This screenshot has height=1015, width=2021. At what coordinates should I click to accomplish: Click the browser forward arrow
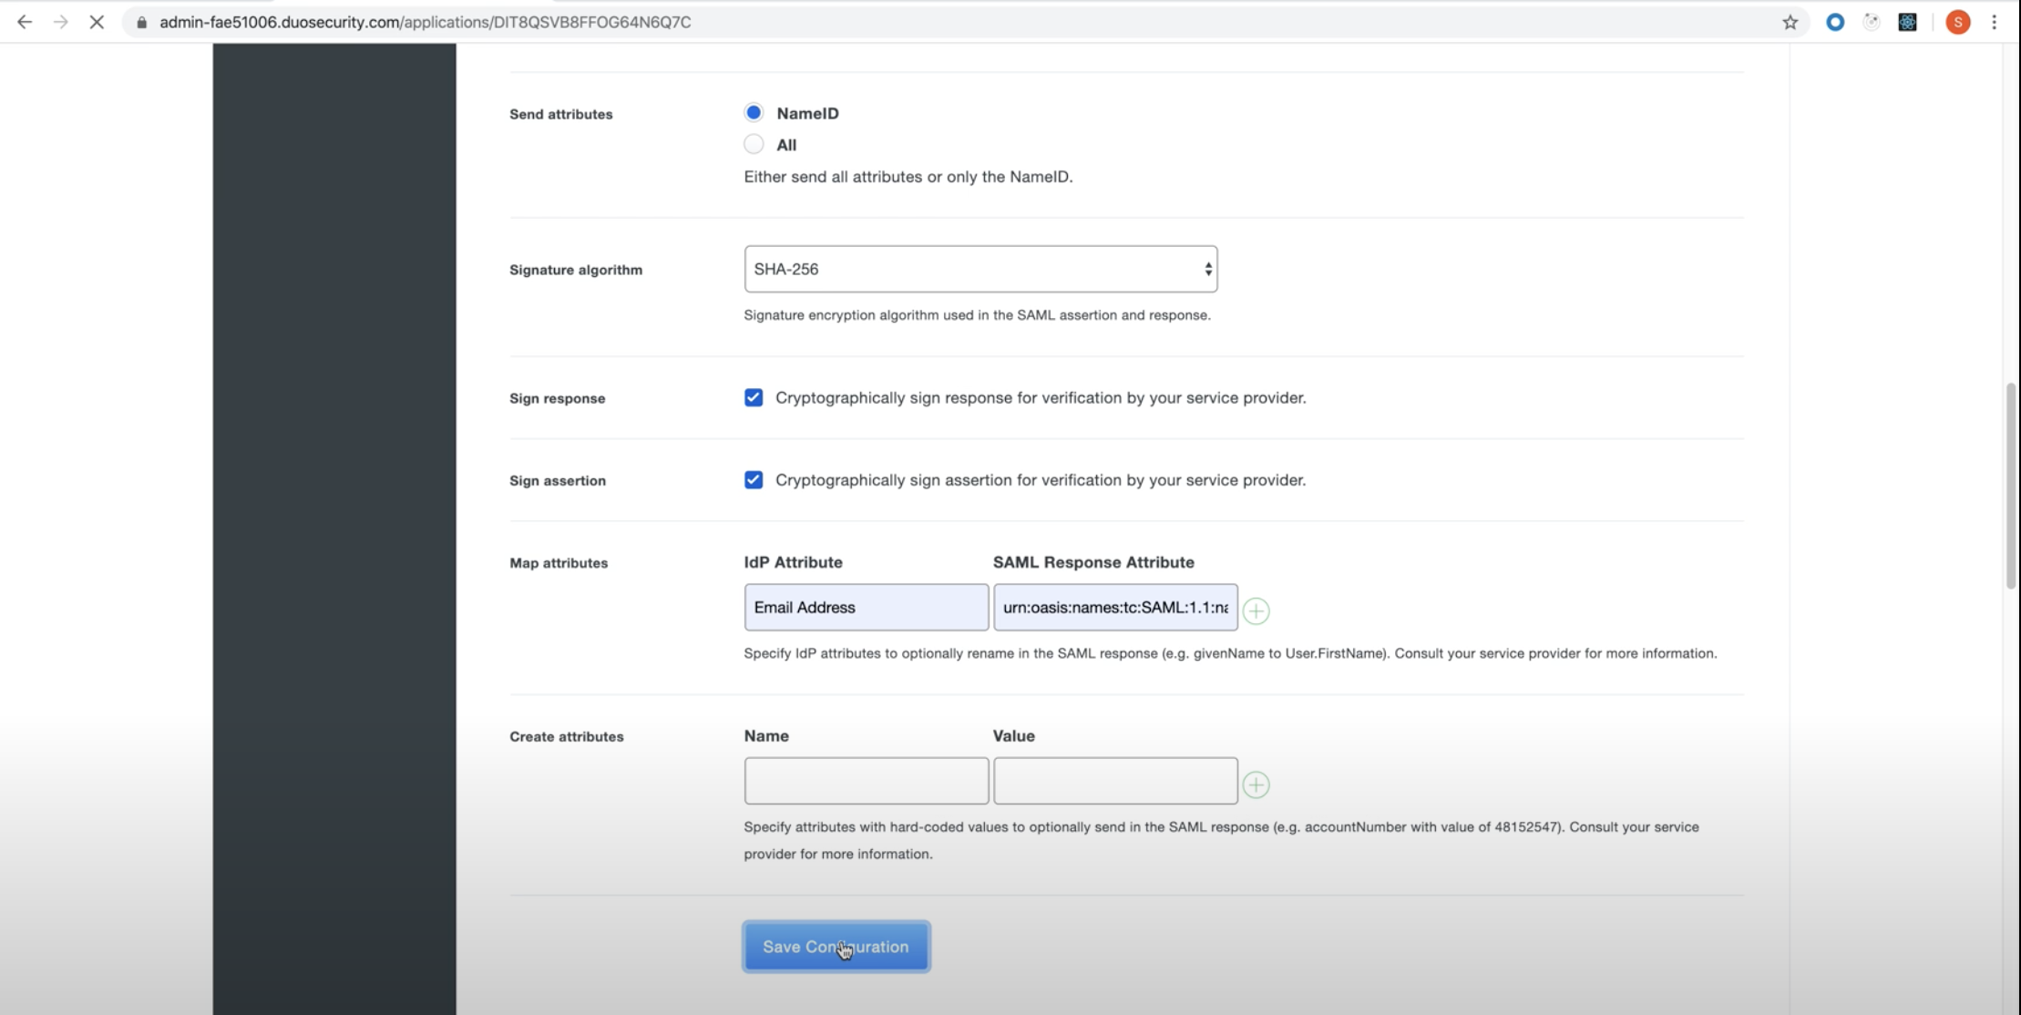tap(60, 22)
